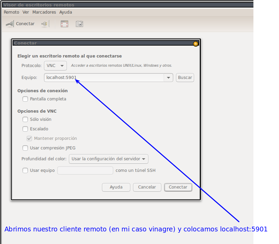This screenshot has width=279, height=244.
Task: Toggle fullscreen via toolbar icon
Action: [x=64, y=24]
